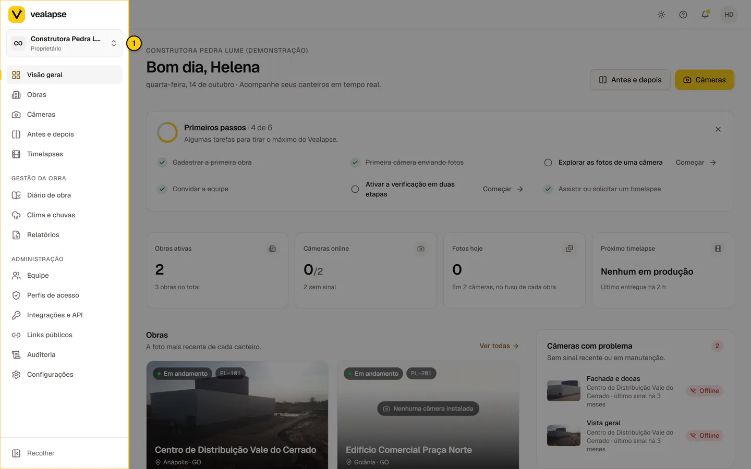This screenshot has width=751, height=469.
Task: Open Câmeras in the sidebar
Action: 64,114
